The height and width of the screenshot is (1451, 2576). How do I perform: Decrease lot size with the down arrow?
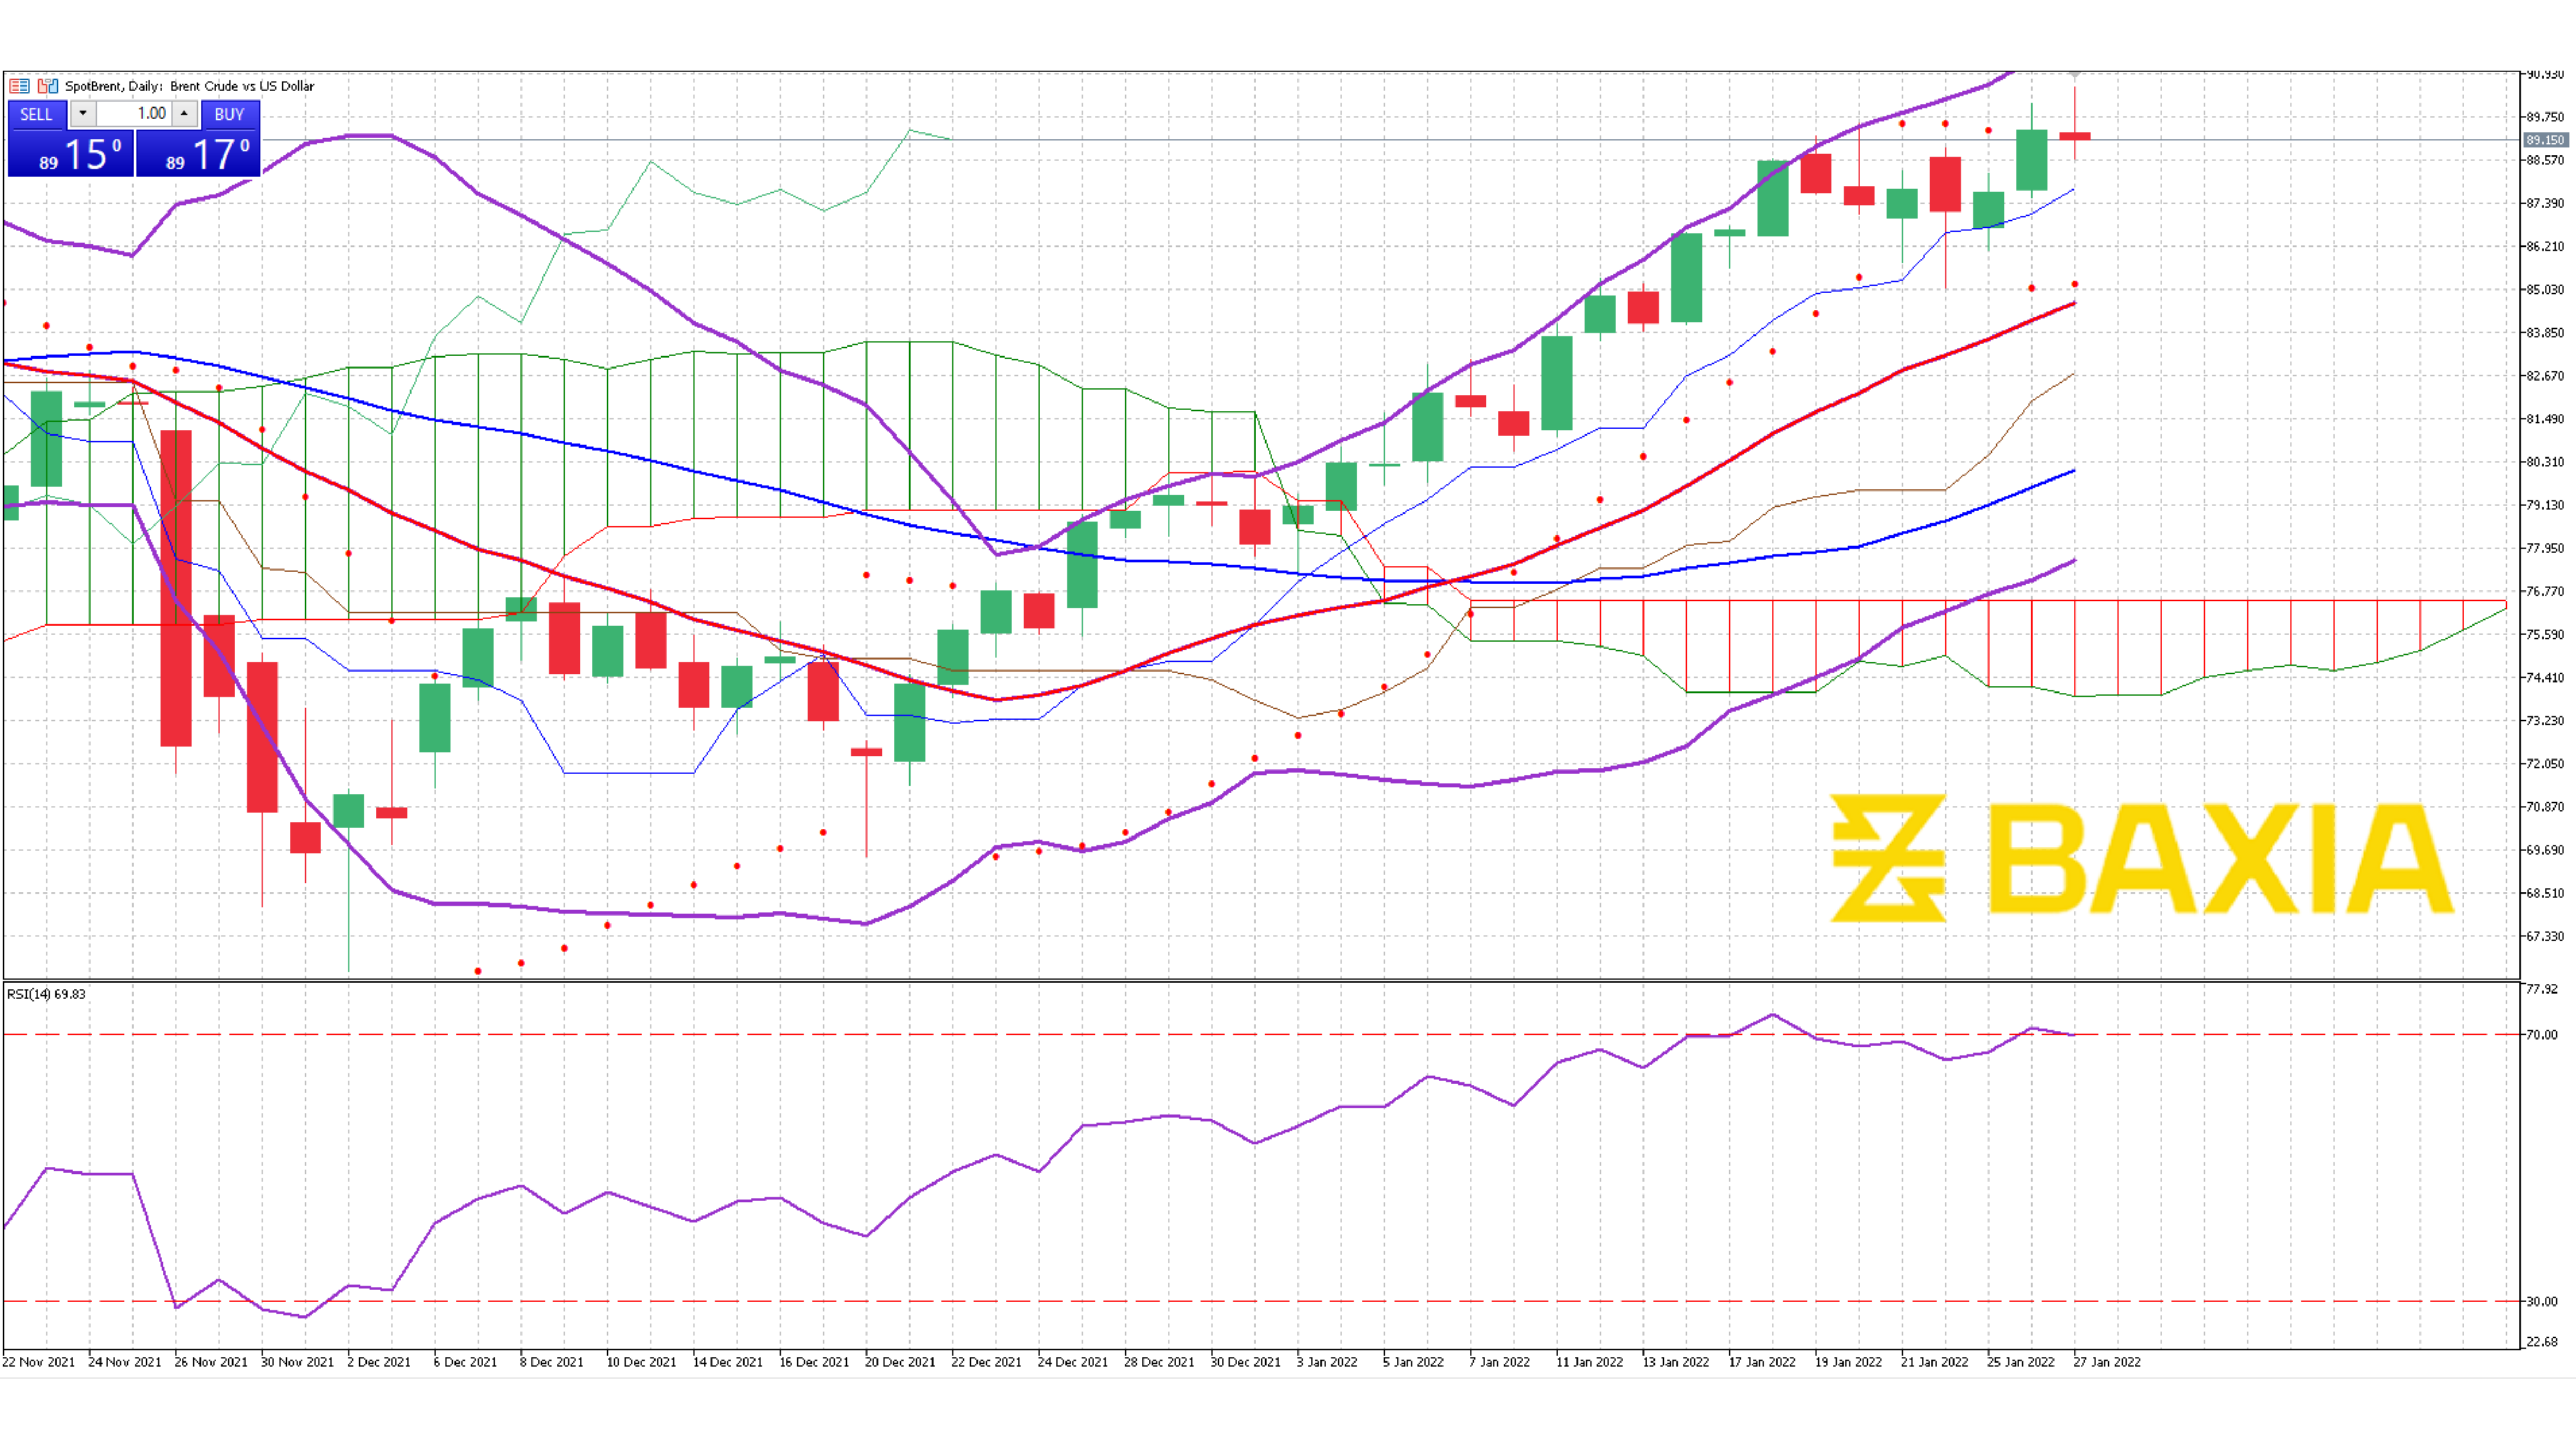point(83,114)
